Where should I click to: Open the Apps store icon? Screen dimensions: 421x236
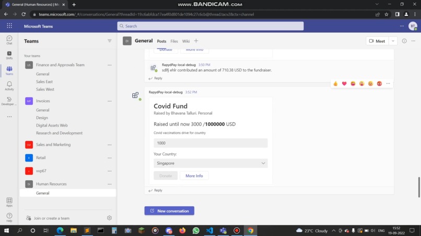(9, 202)
